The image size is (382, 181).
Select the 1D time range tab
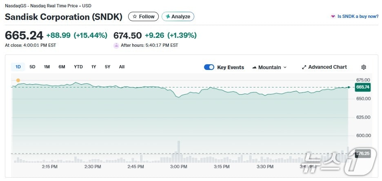click(x=18, y=67)
